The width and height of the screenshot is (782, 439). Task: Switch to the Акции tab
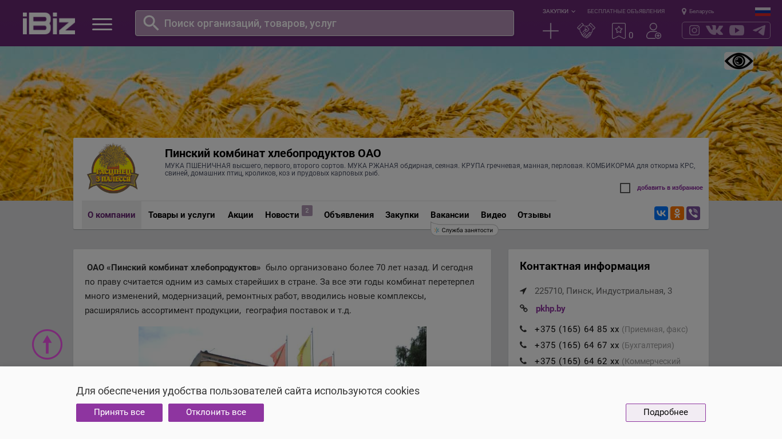pyautogui.click(x=240, y=215)
